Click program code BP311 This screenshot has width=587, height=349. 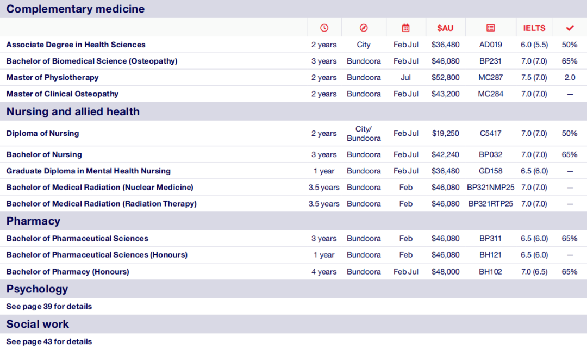pyautogui.click(x=490, y=239)
